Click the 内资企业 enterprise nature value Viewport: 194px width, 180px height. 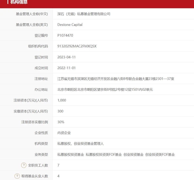pos(64,133)
